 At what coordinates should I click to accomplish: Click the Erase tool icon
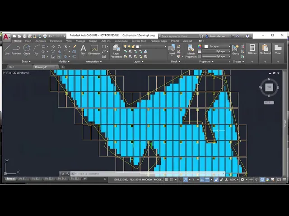point(75,46)
